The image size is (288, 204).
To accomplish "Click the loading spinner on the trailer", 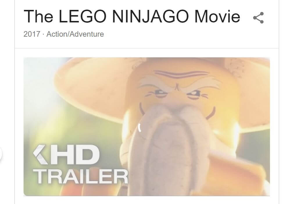I will [x=139, y=128].
